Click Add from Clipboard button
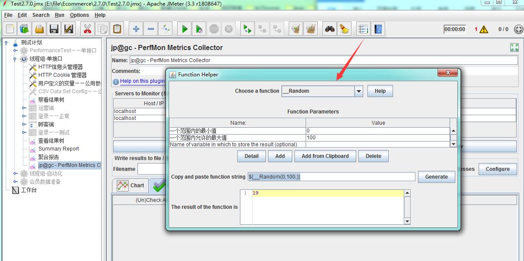 tap(325, 156)
